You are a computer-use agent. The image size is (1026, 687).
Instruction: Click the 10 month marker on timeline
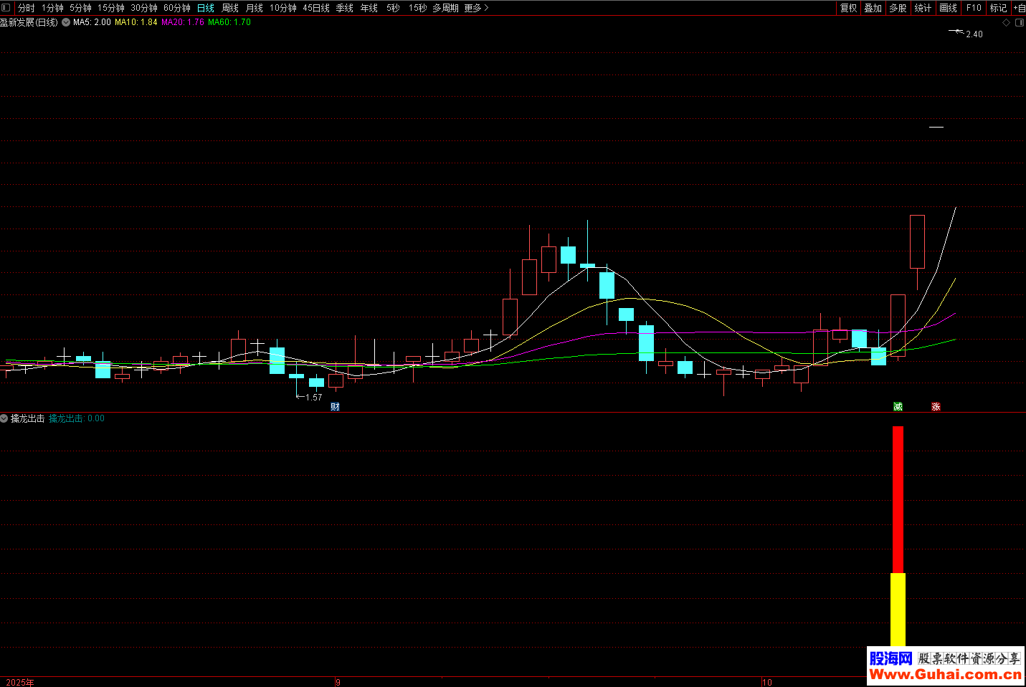(x=767, y=682)
